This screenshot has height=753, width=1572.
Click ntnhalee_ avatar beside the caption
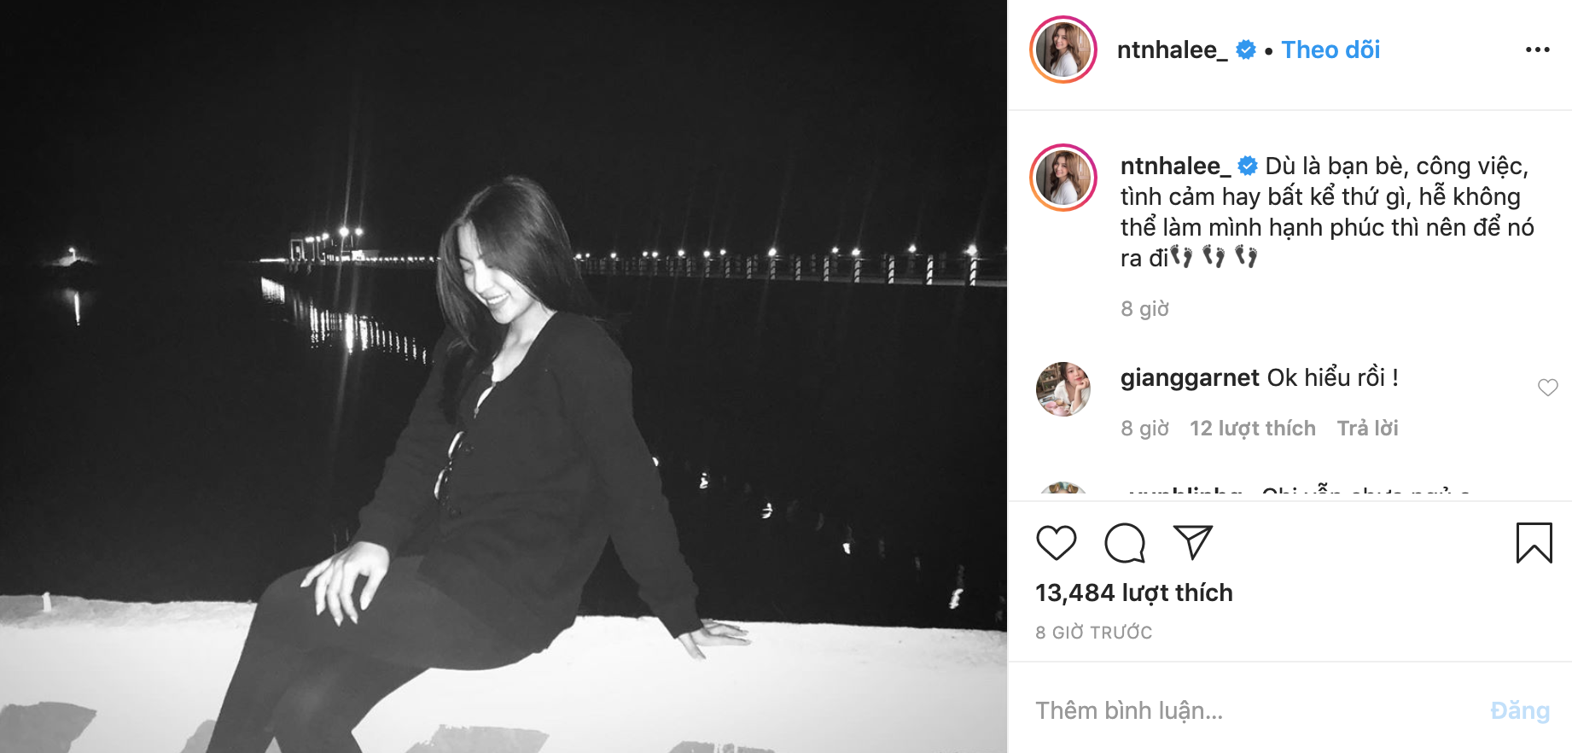1063,178
